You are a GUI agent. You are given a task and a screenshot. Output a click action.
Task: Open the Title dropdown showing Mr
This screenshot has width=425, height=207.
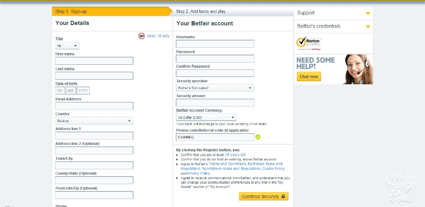pos(67,46)
